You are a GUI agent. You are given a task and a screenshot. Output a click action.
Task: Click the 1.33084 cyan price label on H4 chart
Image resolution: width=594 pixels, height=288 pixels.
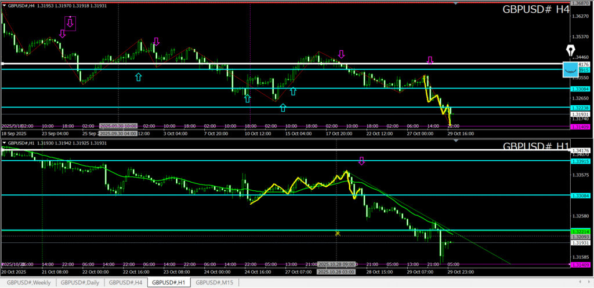[x=580, y=89]
